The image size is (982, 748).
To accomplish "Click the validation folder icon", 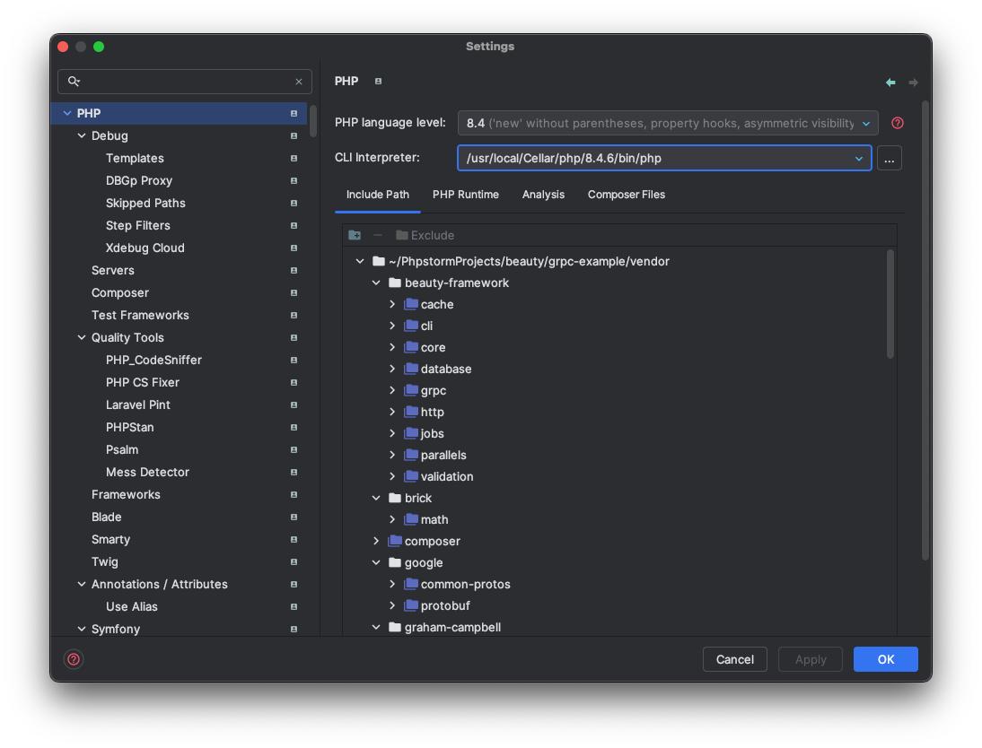I will coord(411,476).
